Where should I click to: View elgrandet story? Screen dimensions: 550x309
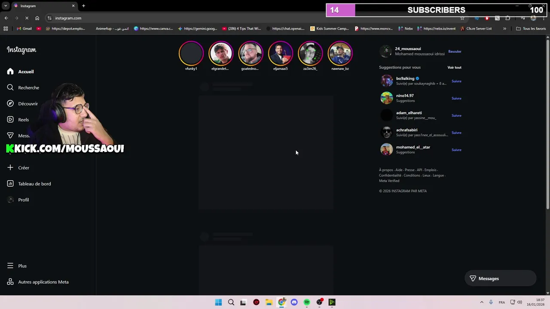[220, 53]
